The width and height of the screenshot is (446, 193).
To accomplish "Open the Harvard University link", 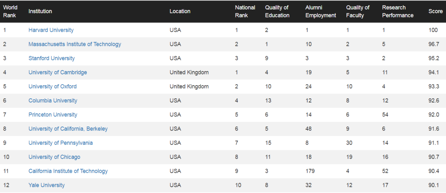I will (51, 30).
